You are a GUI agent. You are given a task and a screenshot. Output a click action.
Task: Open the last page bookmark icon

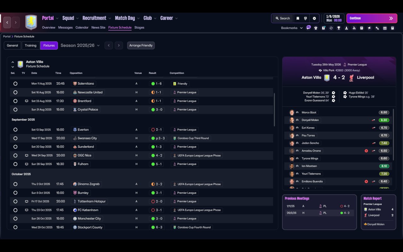pos(393,28)
